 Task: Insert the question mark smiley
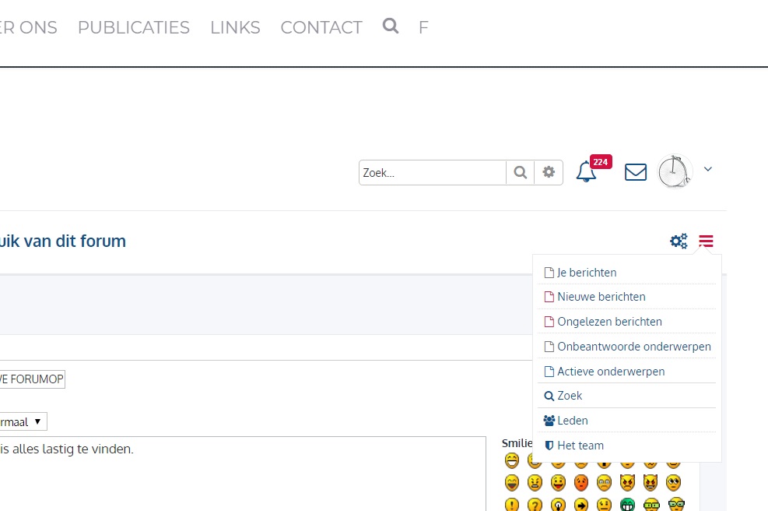[535, 505]
